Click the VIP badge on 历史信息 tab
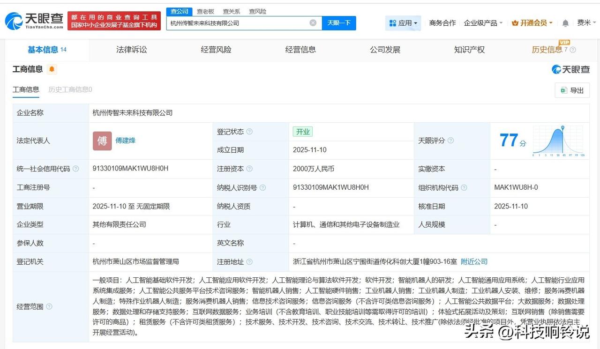 [x=564, y=42]
